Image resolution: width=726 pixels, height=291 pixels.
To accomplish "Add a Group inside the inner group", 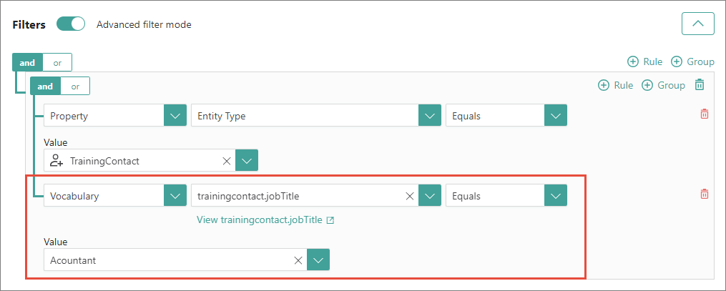I will [663, 86].
